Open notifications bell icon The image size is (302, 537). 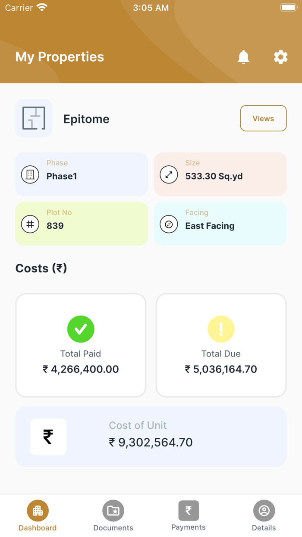243,57
